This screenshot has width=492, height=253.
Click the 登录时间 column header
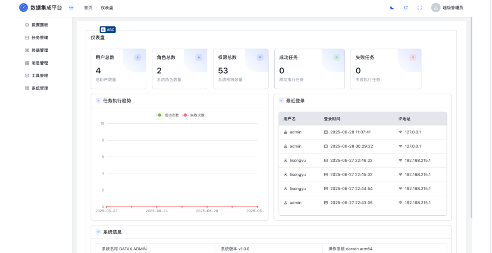pos(332,119)
